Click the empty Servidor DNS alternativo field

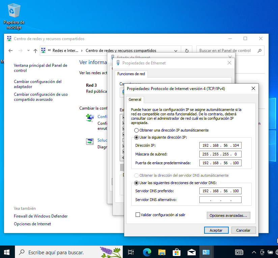[220, 200]
